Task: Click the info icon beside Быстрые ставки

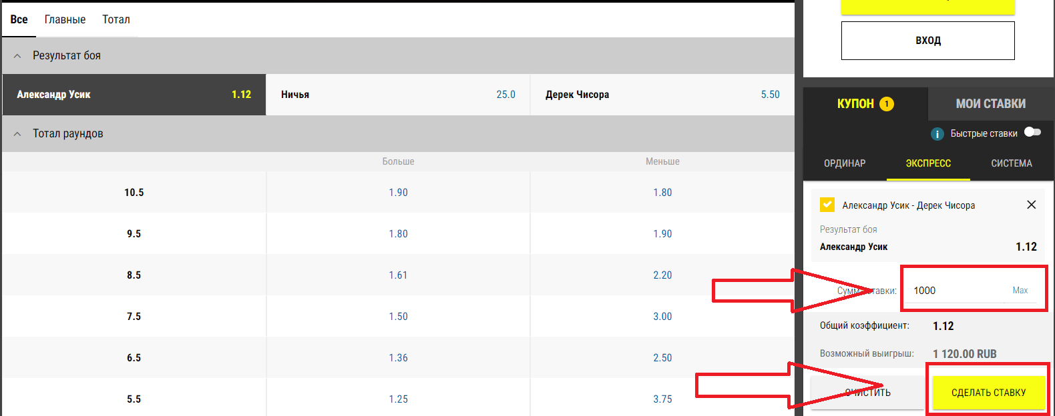Action: pyautogui.click(x=937, y=134)
